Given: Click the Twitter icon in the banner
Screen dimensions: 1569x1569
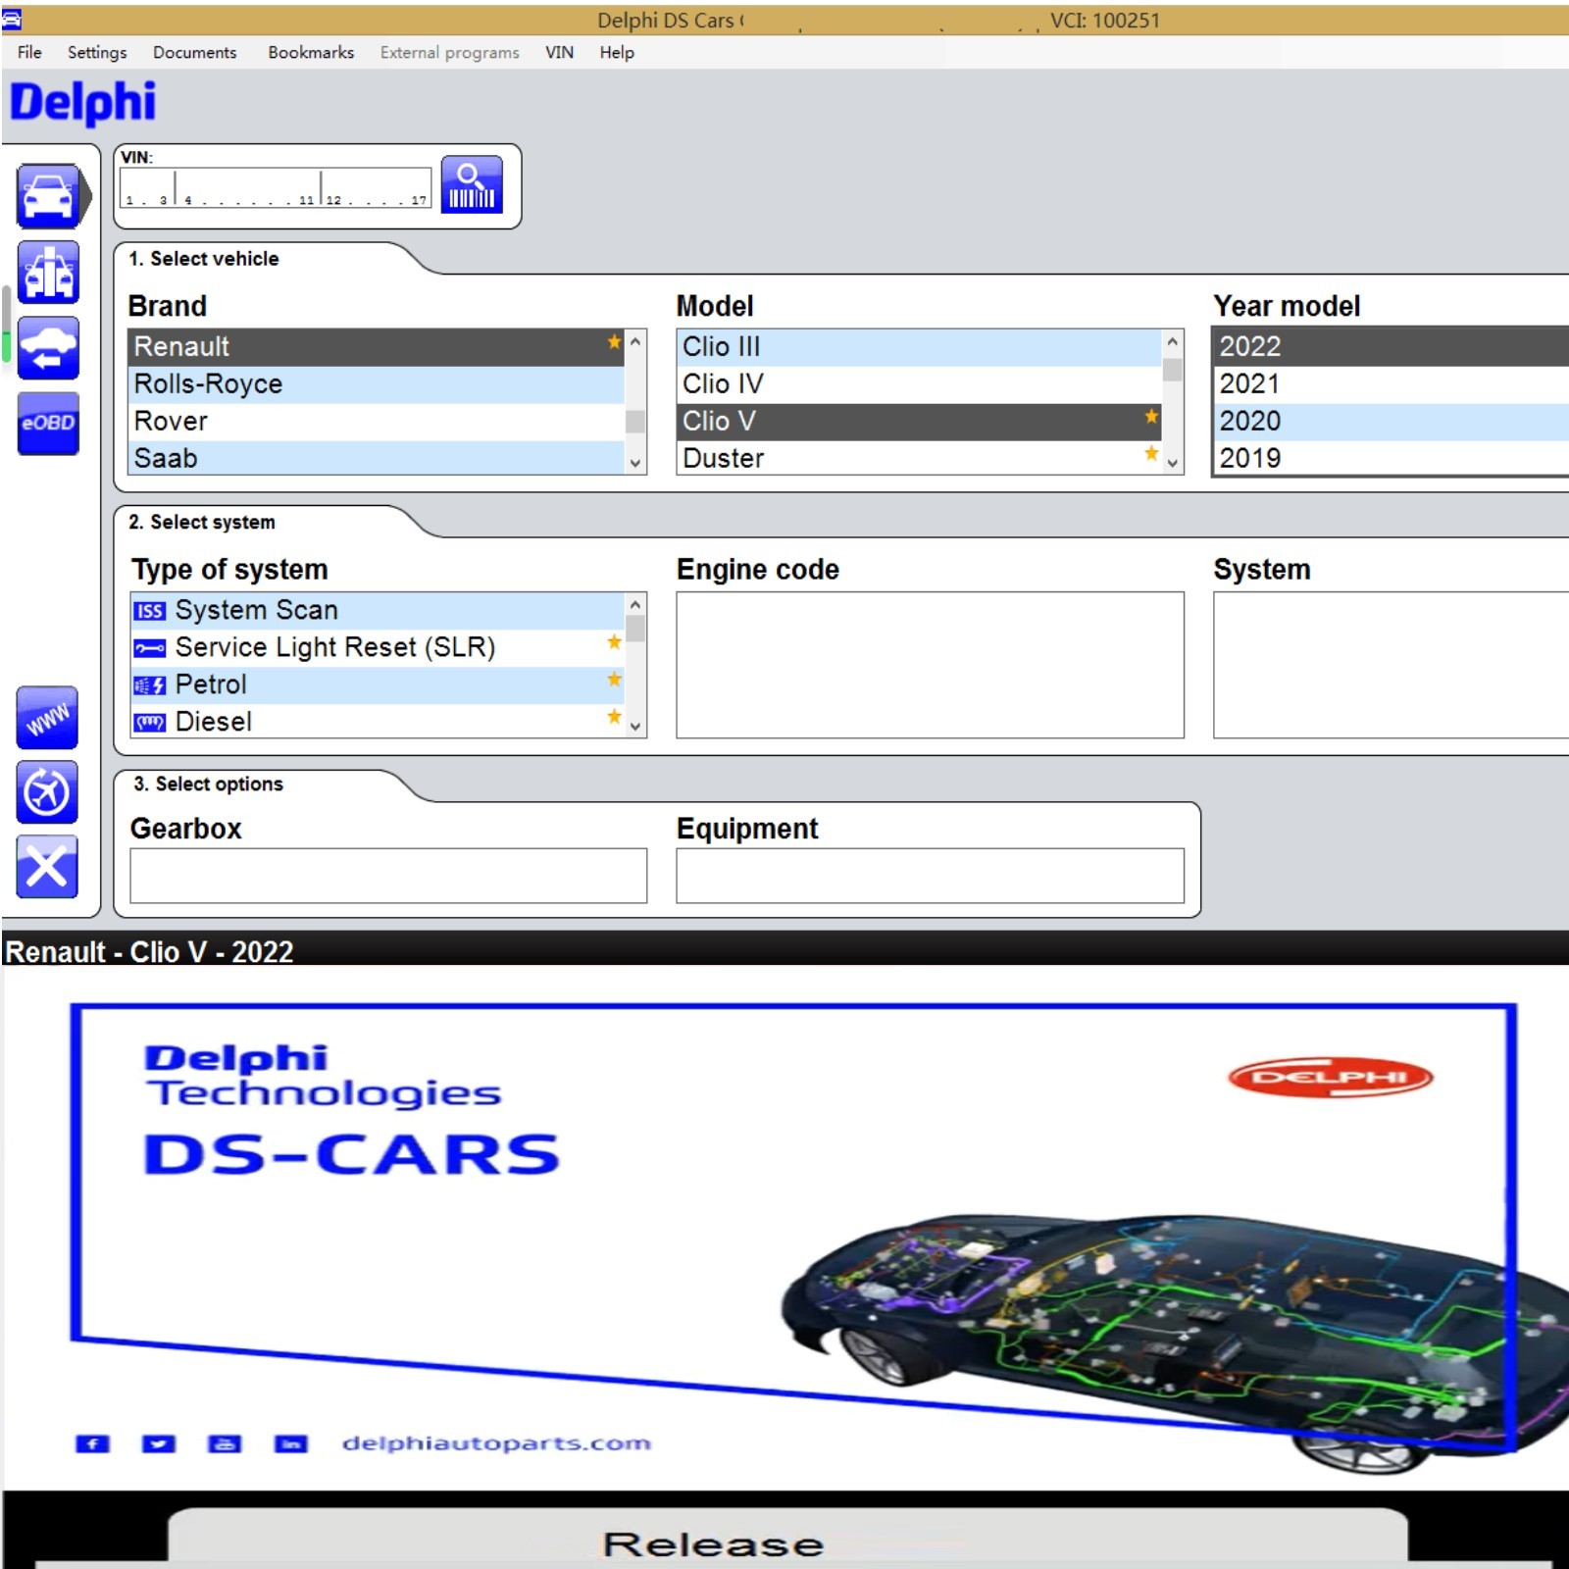Looking at the screenshot, I should (159, 1443).
